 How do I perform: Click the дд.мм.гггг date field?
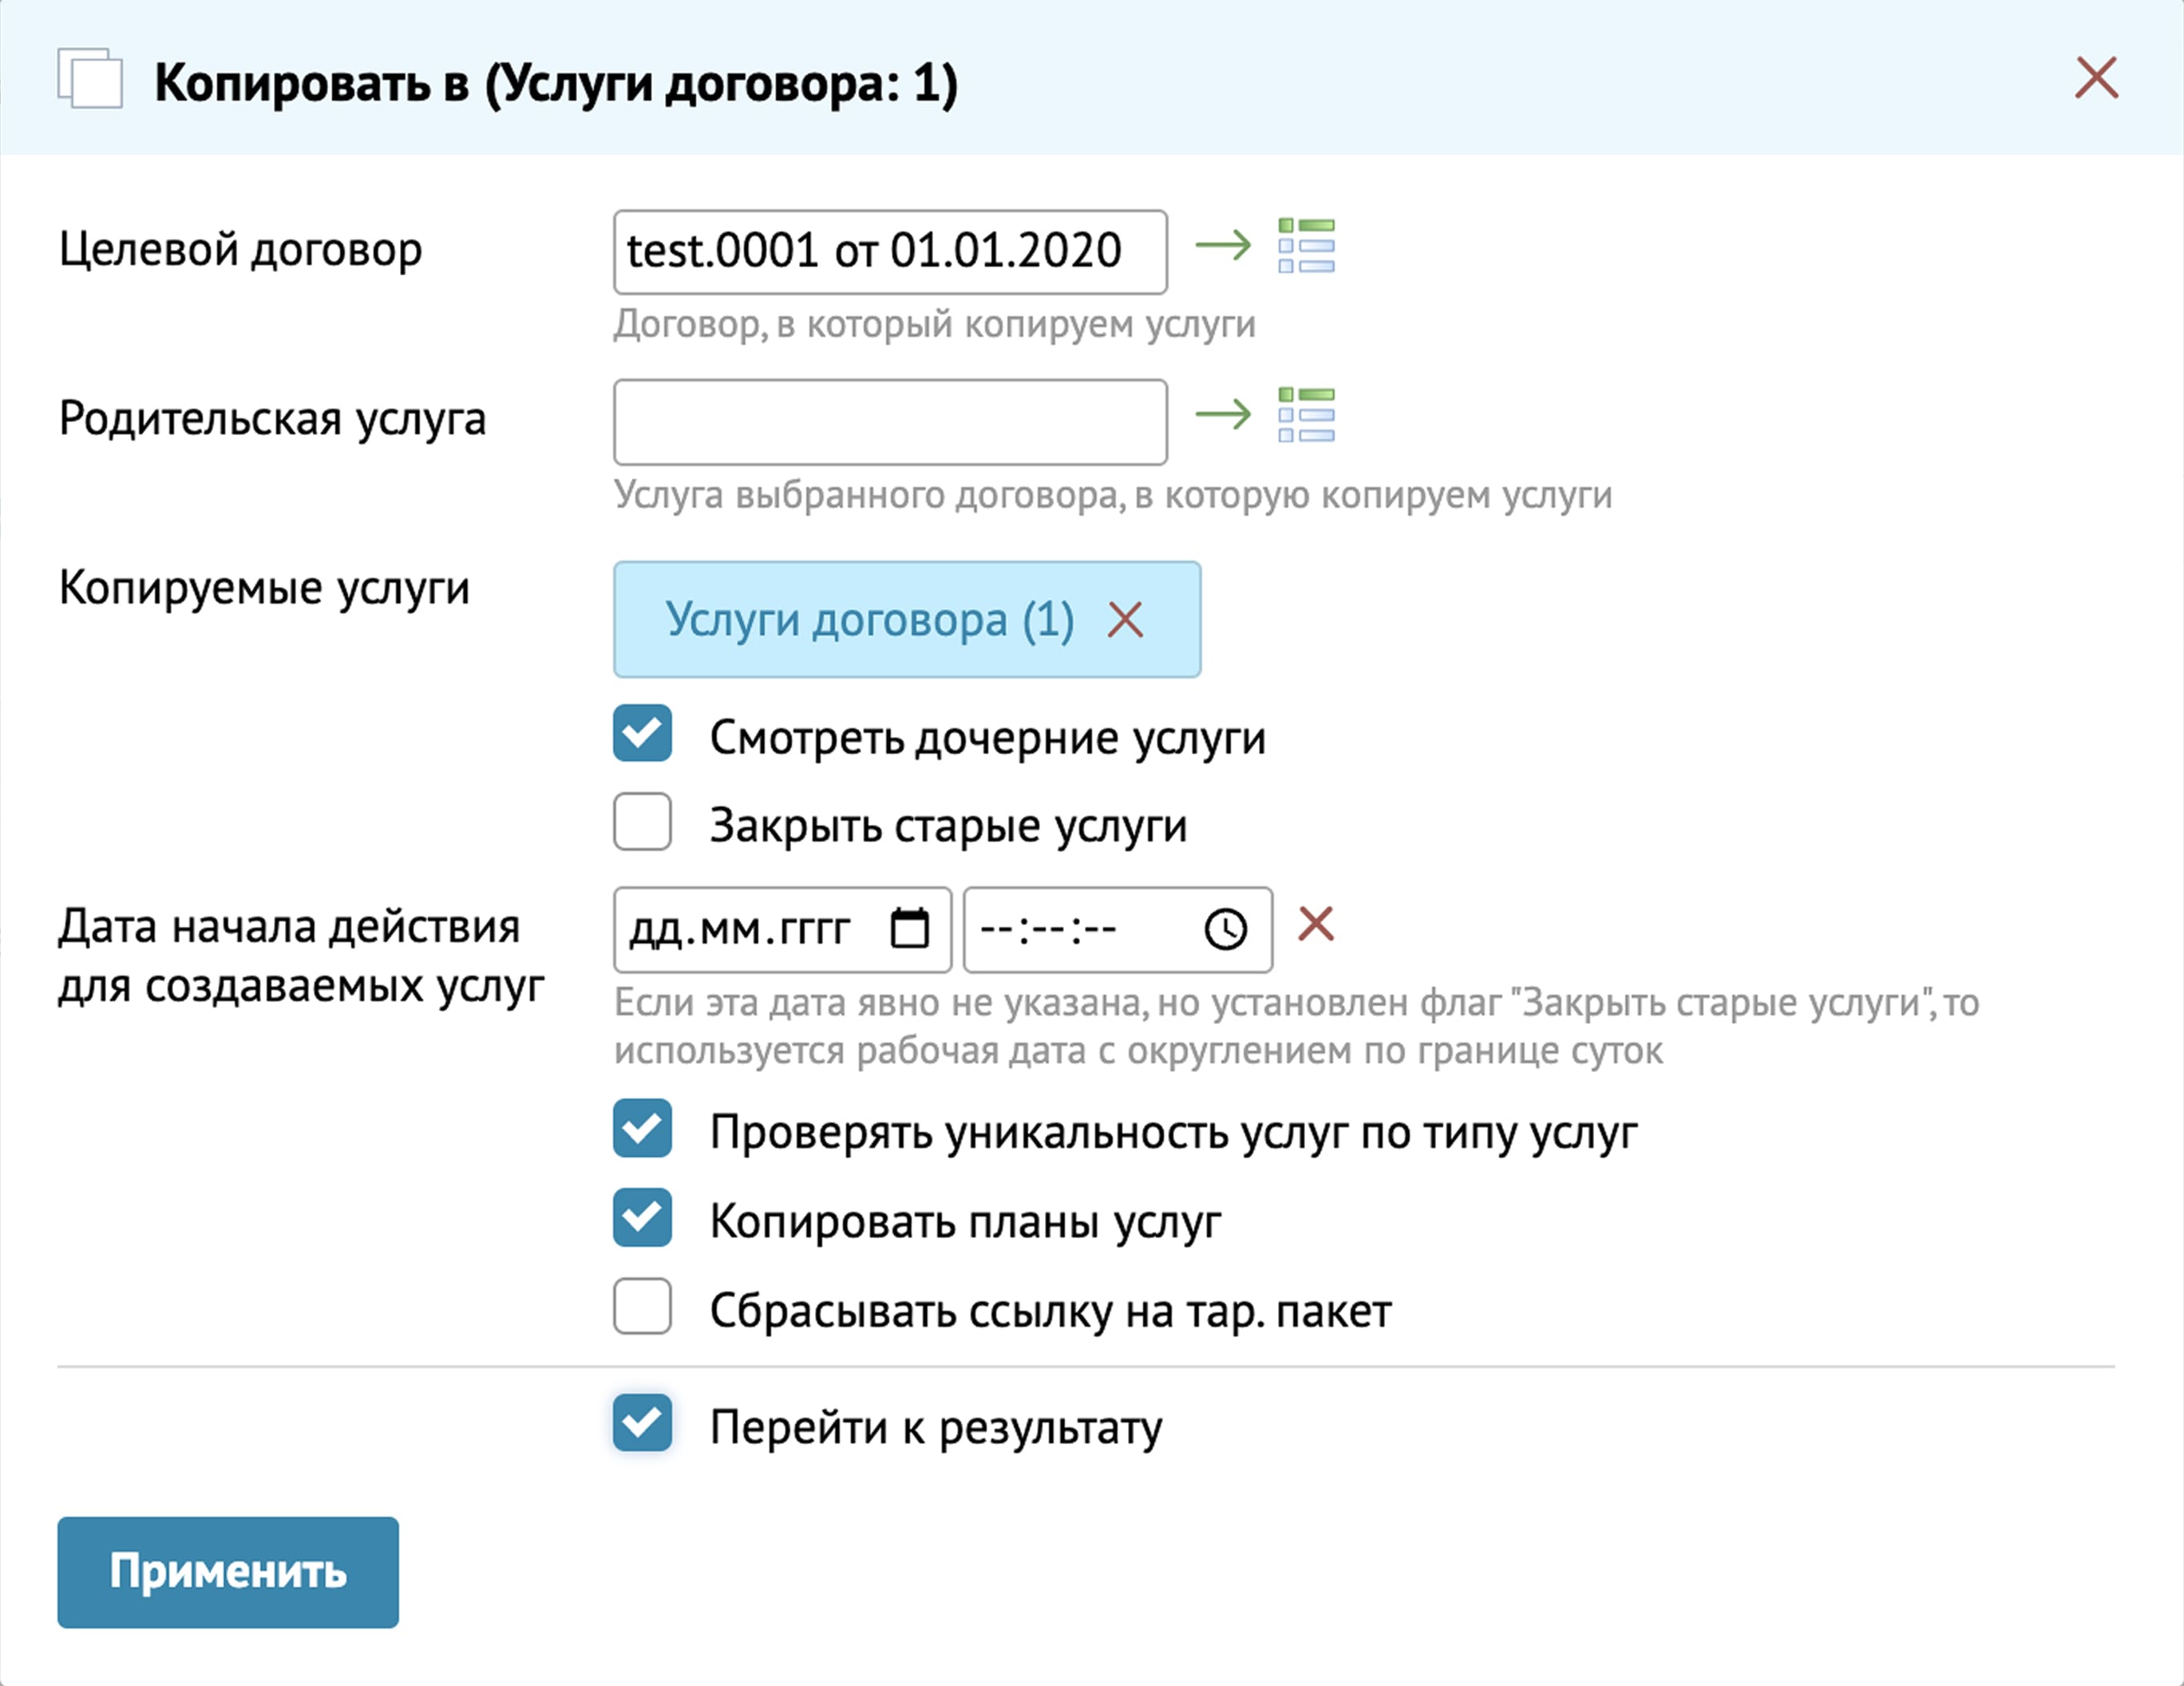(x=782, y=930)
